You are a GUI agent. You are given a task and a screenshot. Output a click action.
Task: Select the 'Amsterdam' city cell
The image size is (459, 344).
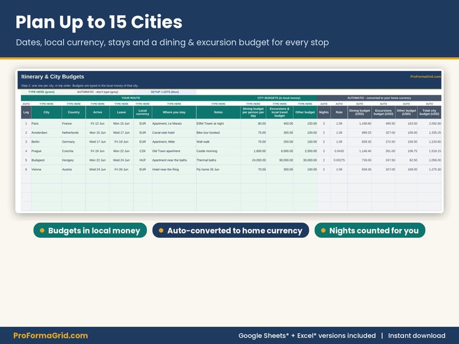click(x=46, y=133)
